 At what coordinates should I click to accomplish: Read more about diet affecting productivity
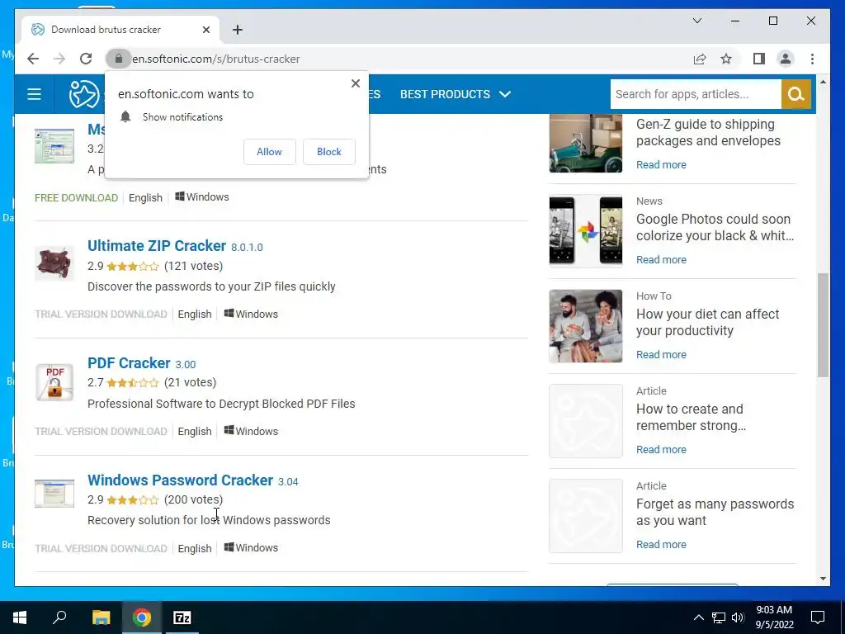[x=661, y=355]
